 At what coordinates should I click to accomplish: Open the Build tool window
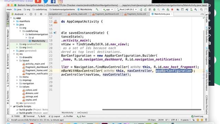pos(42,116)
